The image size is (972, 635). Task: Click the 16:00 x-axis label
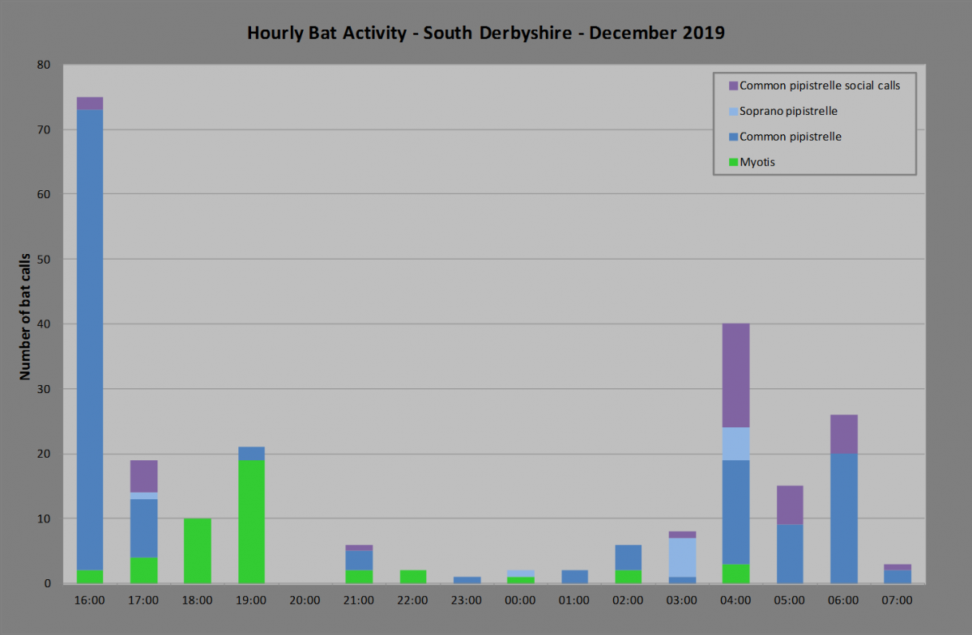90,601
